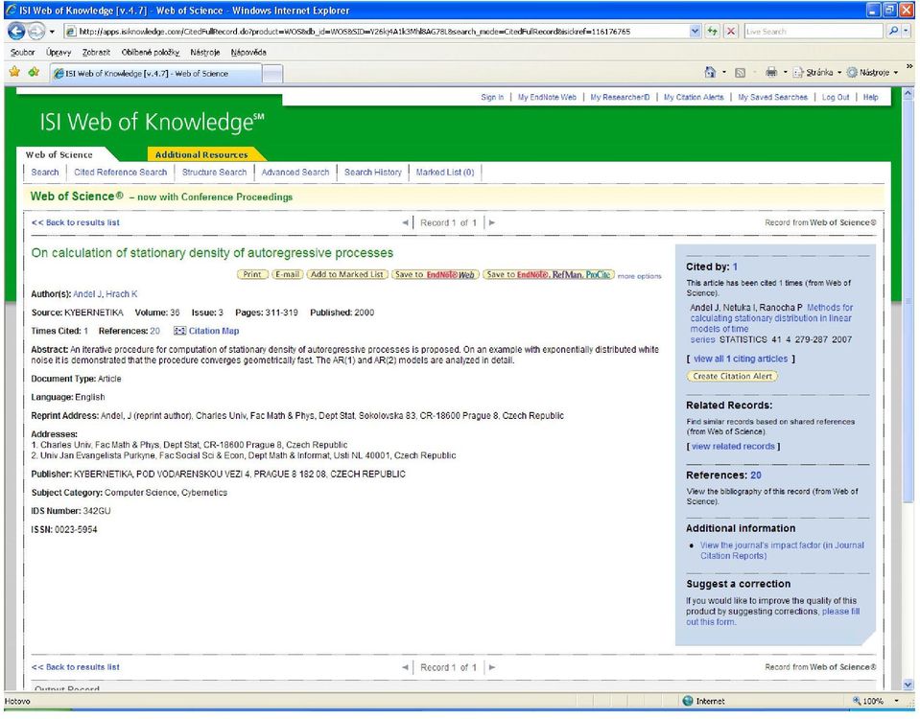Open the Nástroje menu in the menu bar

click(x=204, y=52)
